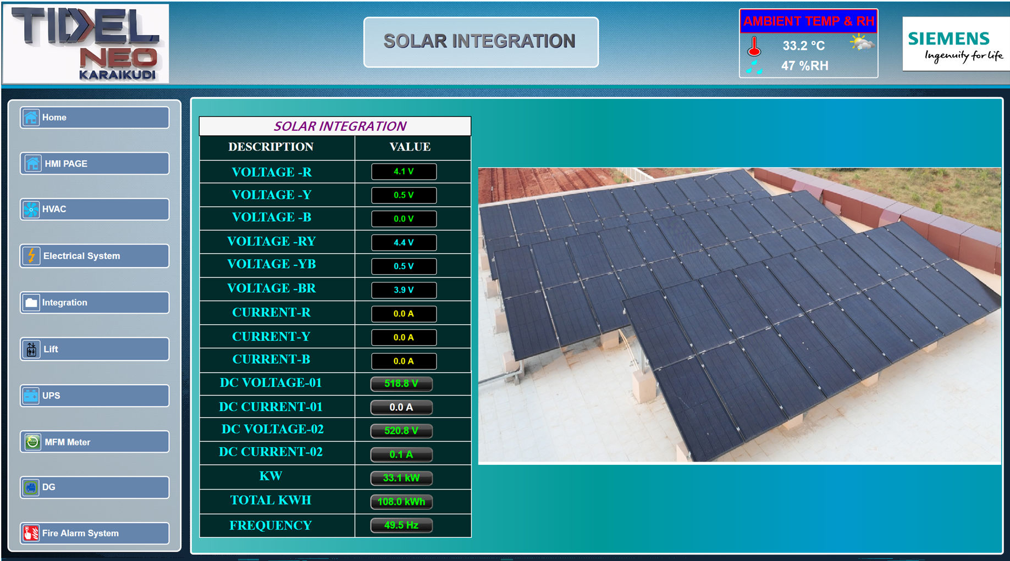
Task: Click the TIDEL NEO Karaikudi logo
Action: coord(86,43)
